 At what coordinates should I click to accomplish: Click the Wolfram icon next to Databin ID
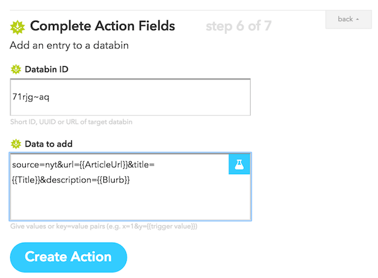coord(16,69)
